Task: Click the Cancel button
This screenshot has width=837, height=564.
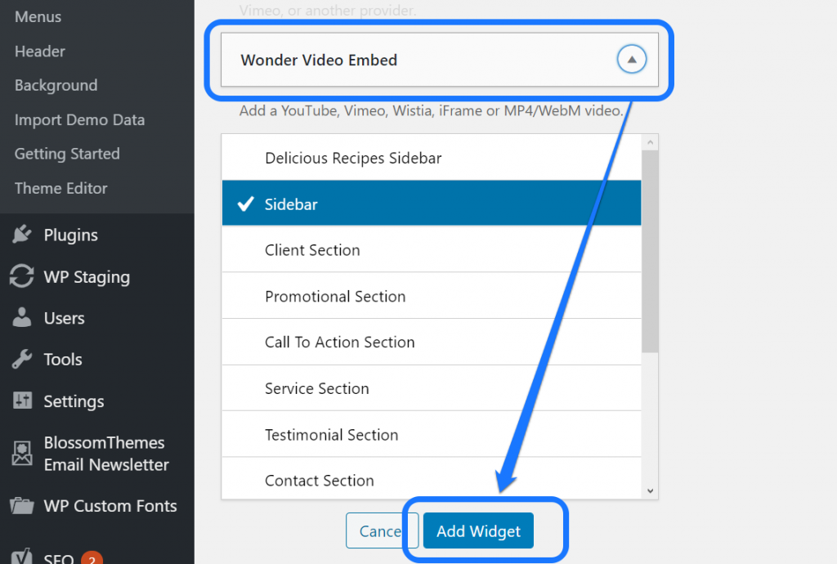Action: click(x=381, y=531)
